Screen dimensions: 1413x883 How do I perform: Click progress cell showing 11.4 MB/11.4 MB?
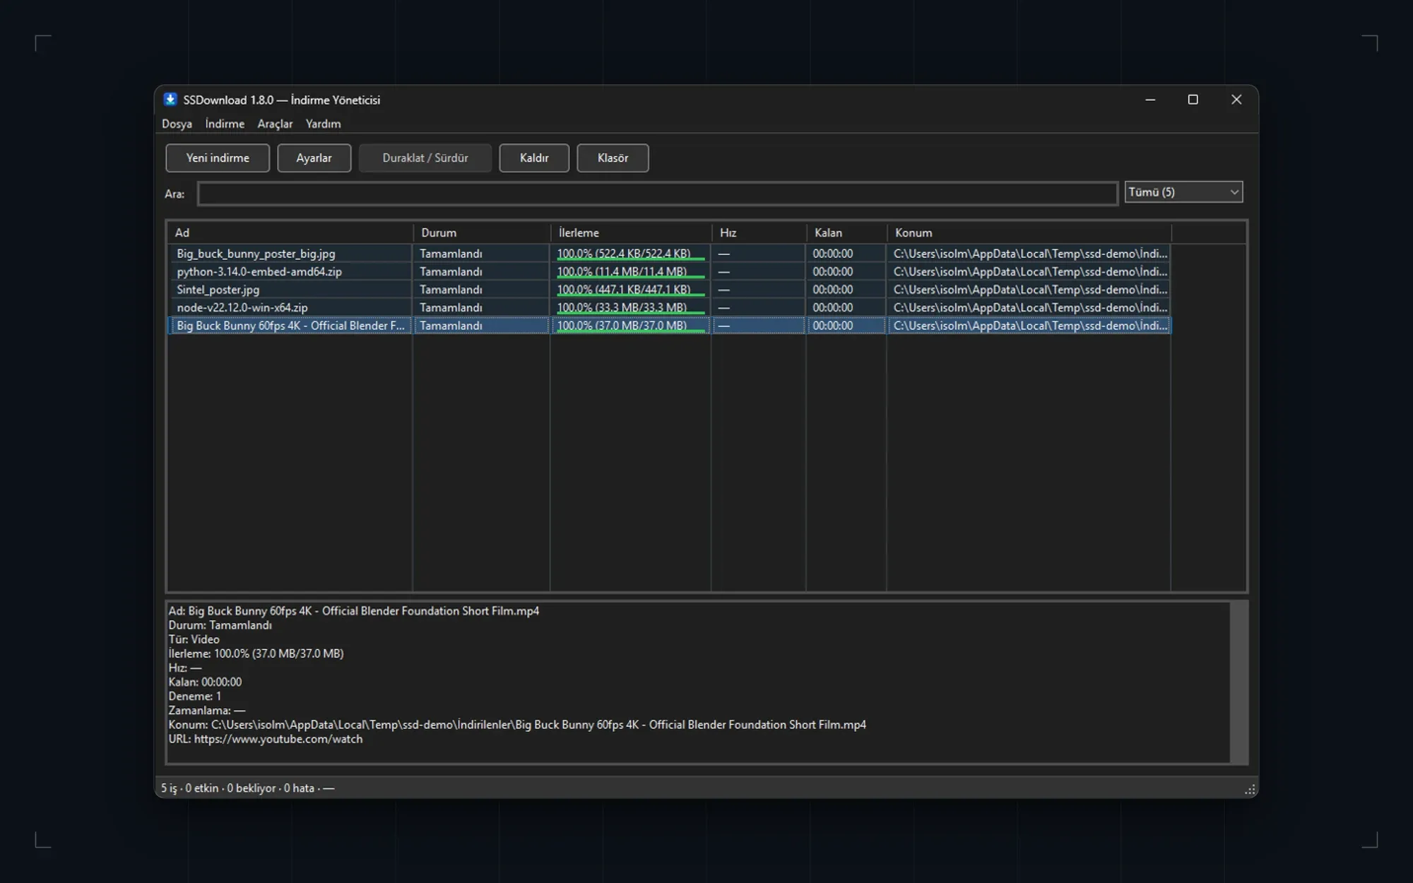[x=631, y=272]
